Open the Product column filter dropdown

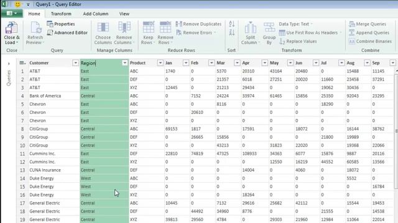coord(160,63)
